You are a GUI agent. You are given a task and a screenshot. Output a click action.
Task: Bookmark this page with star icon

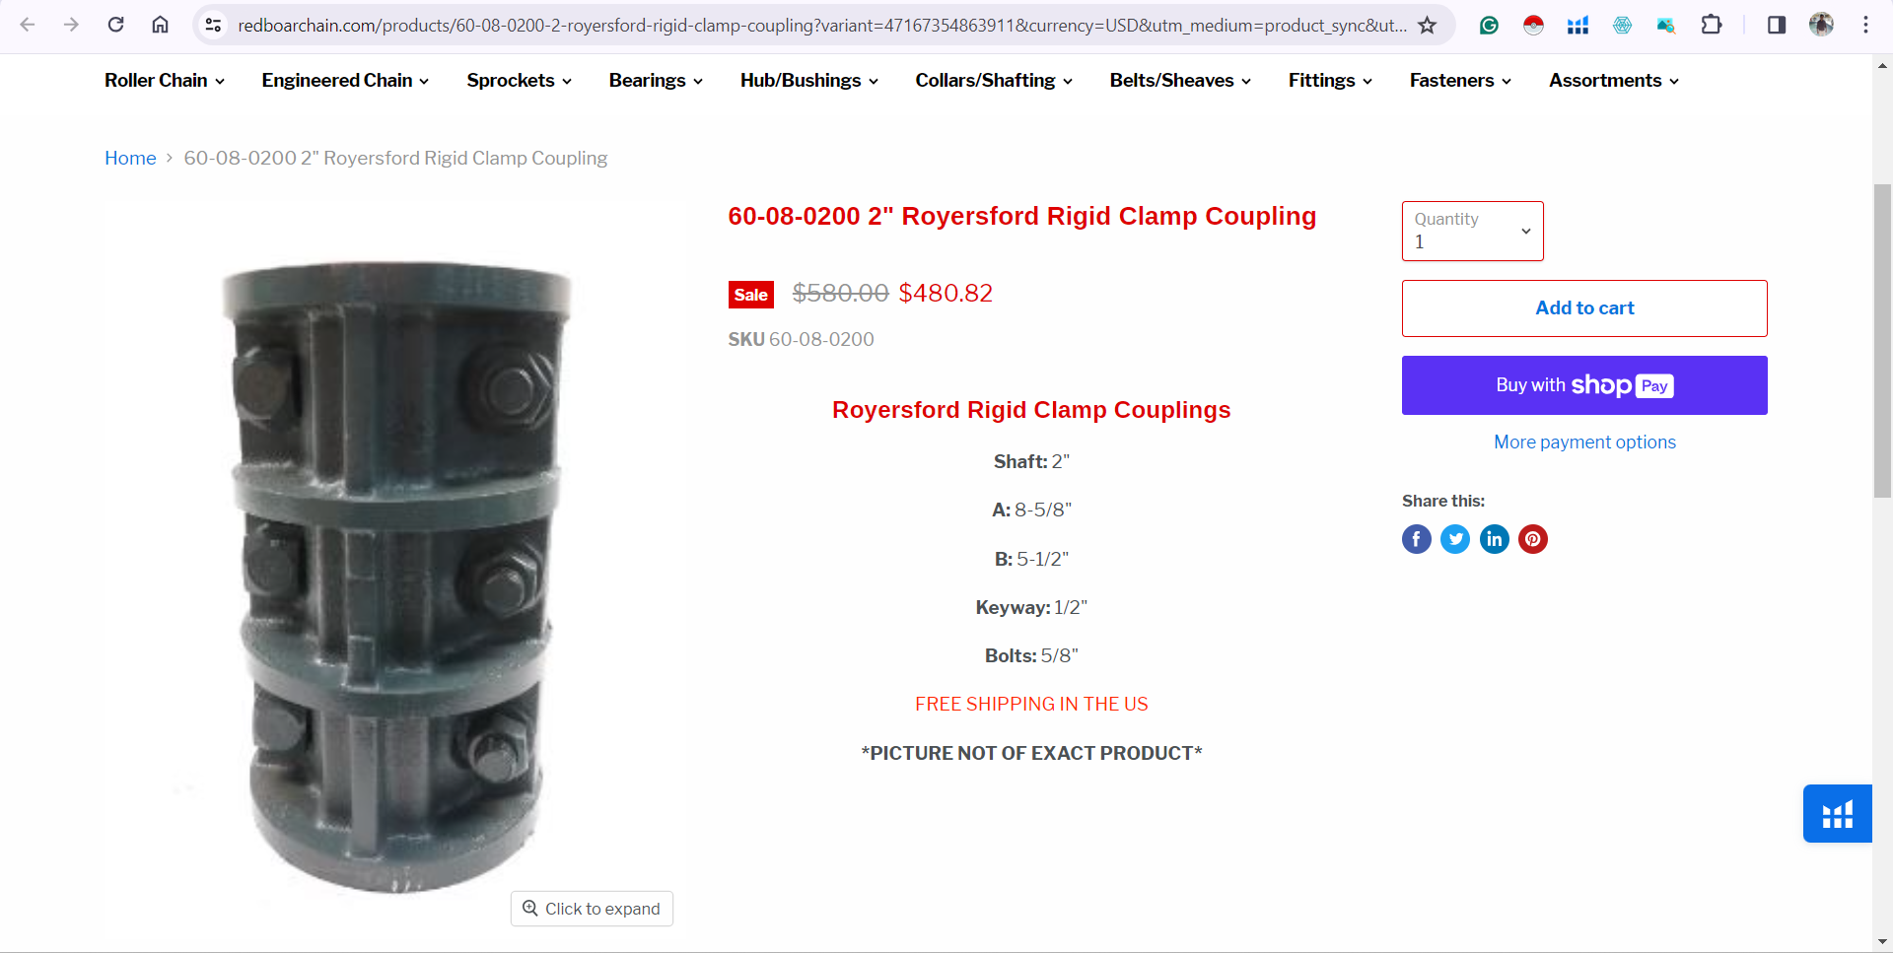point(1427,26)
